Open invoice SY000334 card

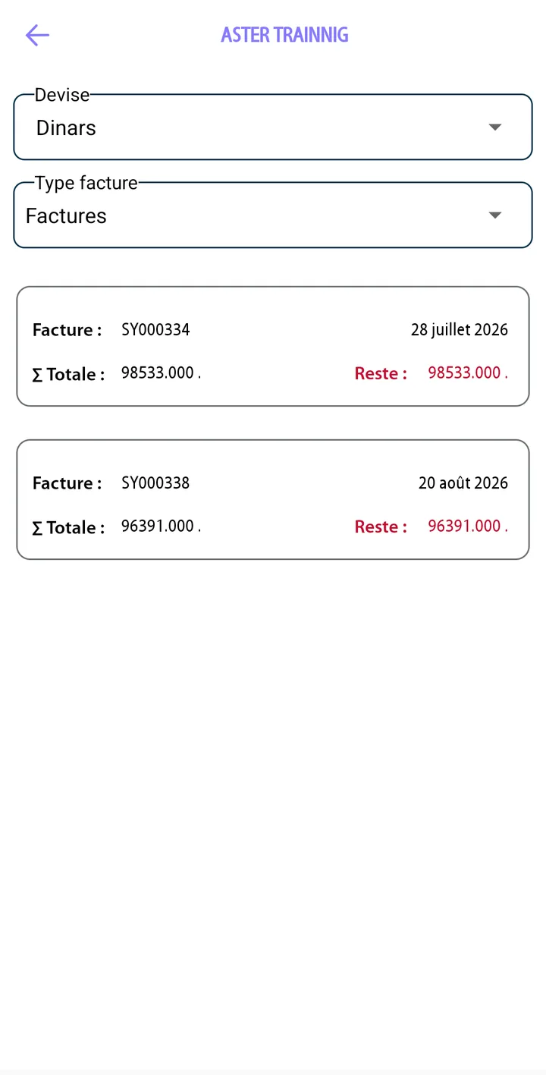[273, 347]
